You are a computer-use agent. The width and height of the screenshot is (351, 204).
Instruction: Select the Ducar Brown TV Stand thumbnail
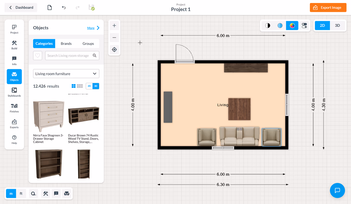pos(84,116)
